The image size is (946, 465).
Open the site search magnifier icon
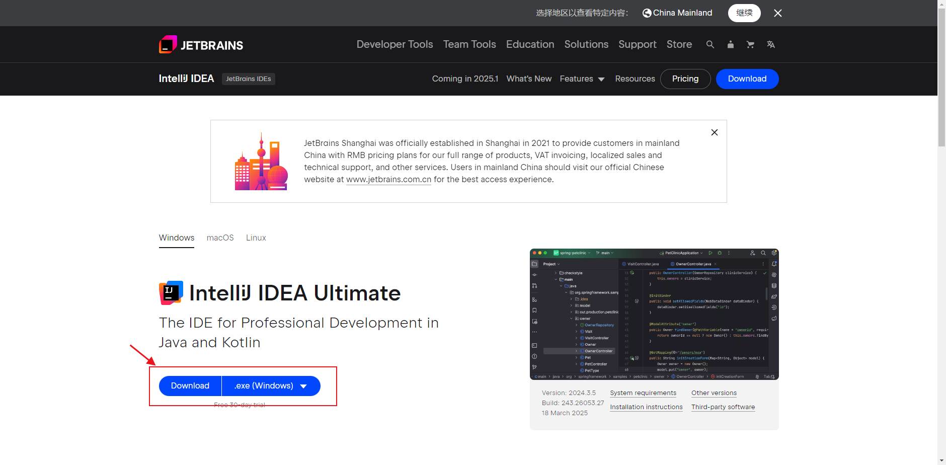710,44
